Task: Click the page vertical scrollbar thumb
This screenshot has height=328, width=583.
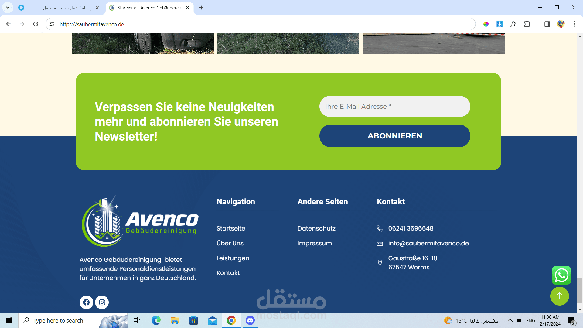Action: (580, 290)
